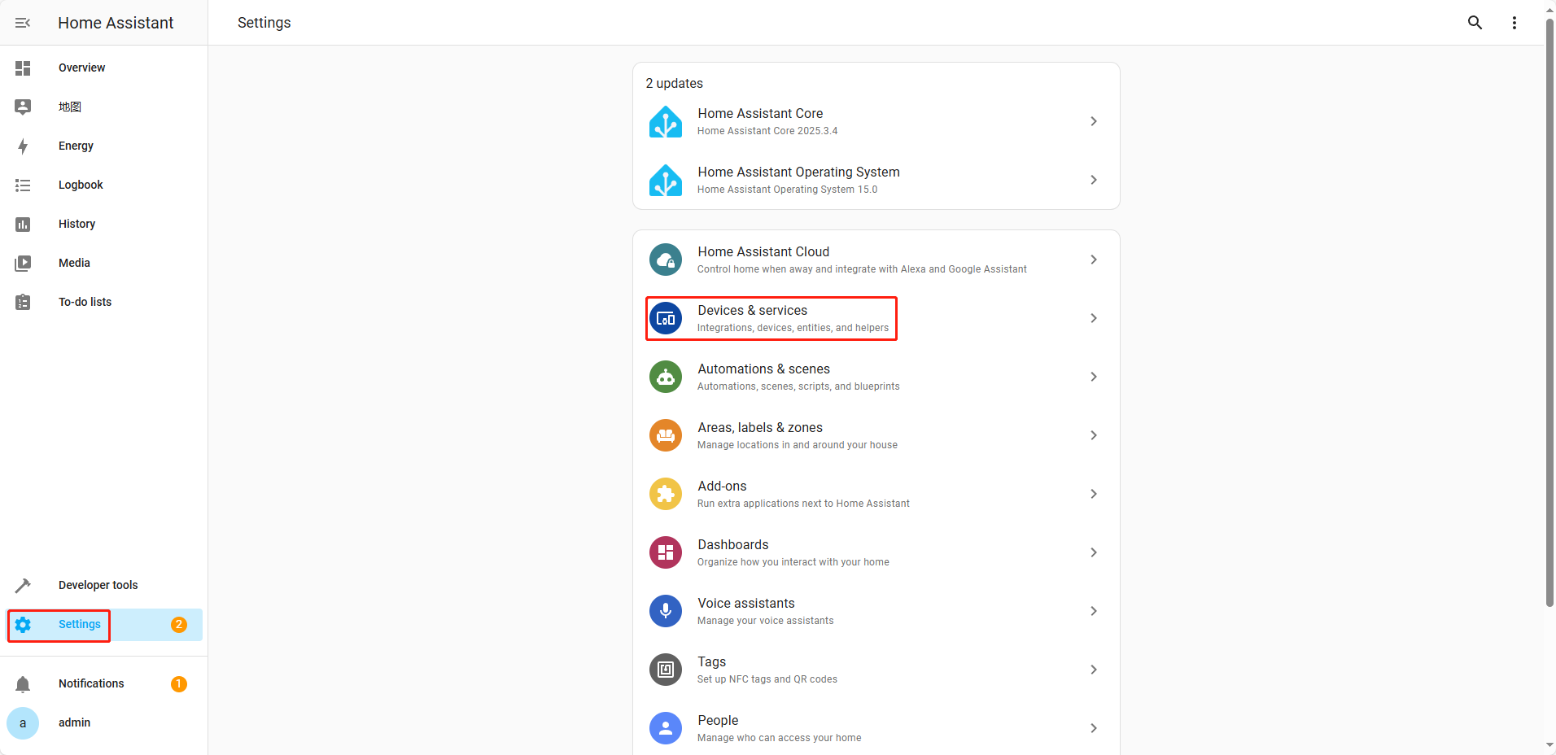This screenshot has width=1556, height=755.
Task: Open Tags via its chevron arrow
Action: [x=1094, y=670]
